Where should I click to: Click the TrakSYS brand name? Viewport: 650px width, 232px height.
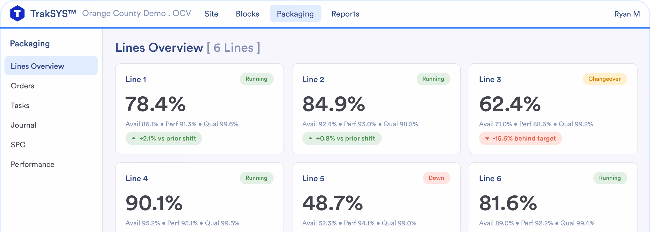[x=53, y=14]
